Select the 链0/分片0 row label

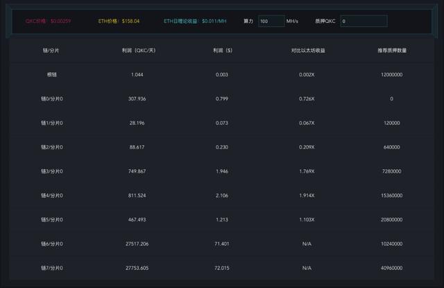[x=52, y=99]
